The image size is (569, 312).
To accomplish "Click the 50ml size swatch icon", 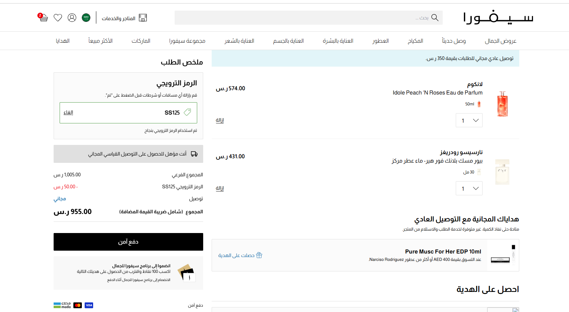I will click(479, 104).
